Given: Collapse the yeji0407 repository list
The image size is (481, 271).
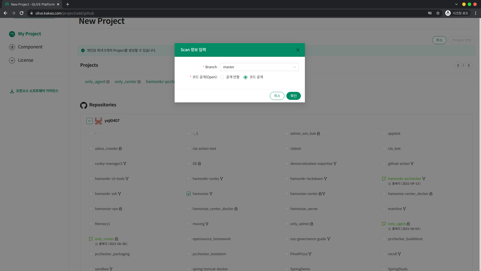Looking at the screenshot, I should [x=89, y=121].
